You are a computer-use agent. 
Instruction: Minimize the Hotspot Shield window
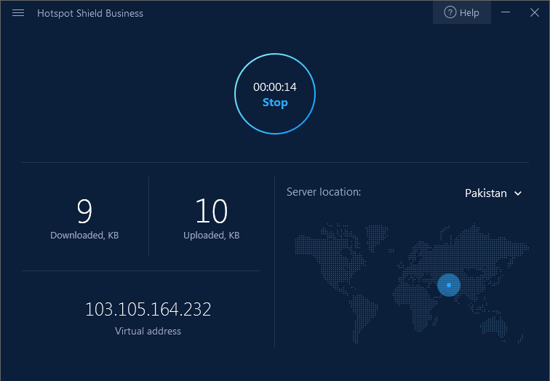(506, 12)
